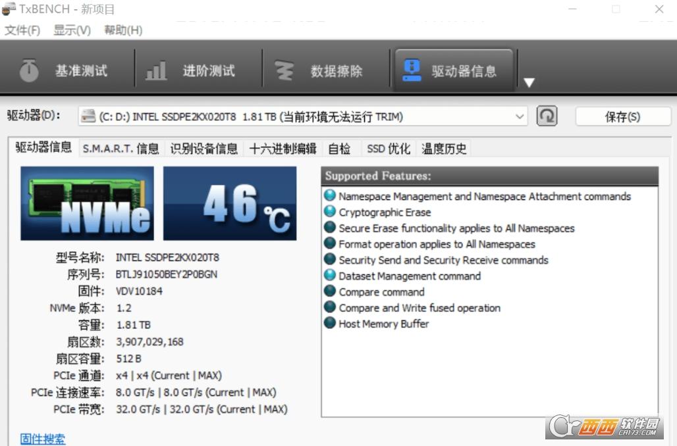Click the NVMe version value 1.2
The width and height of the screenshot is (677, 446).
point(124,308)
